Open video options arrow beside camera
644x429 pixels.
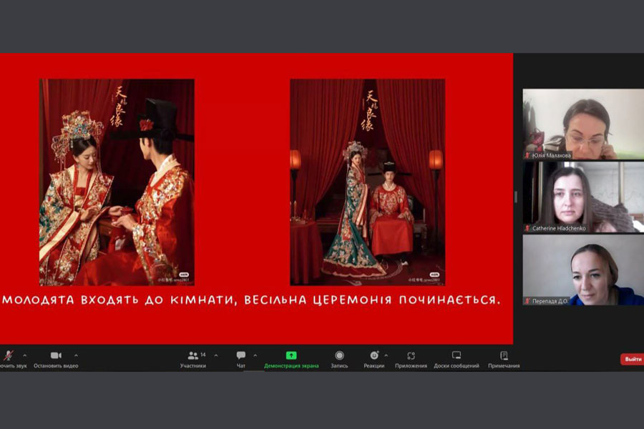click(76, 355)
